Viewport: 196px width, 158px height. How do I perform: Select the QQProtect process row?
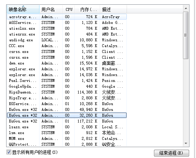click(x=67, y=144)
